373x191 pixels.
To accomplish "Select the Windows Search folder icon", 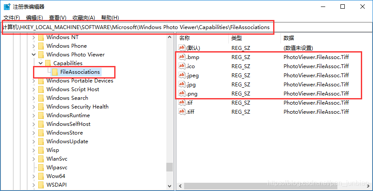I will click(x=41, y=98).
